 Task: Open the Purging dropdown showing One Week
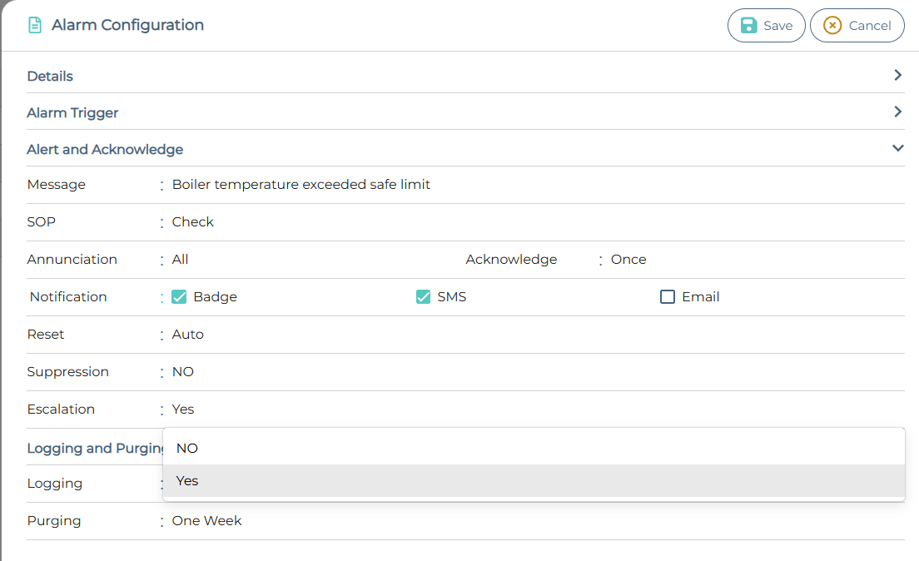click(533, 521)
